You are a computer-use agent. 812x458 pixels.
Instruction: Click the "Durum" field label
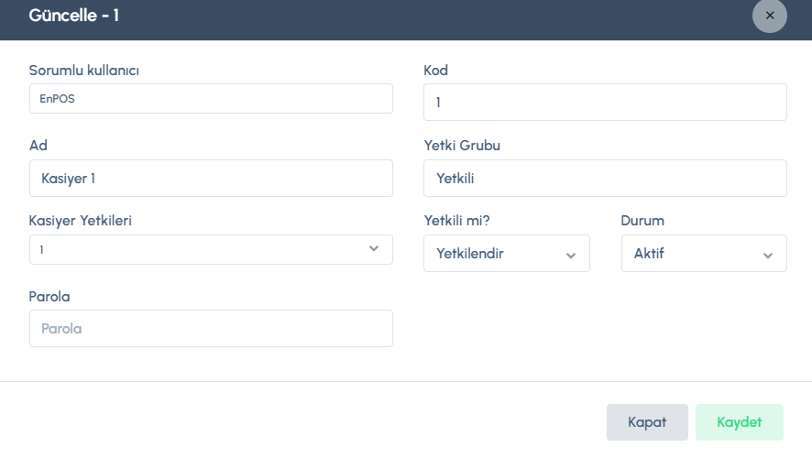click(642, 221)
